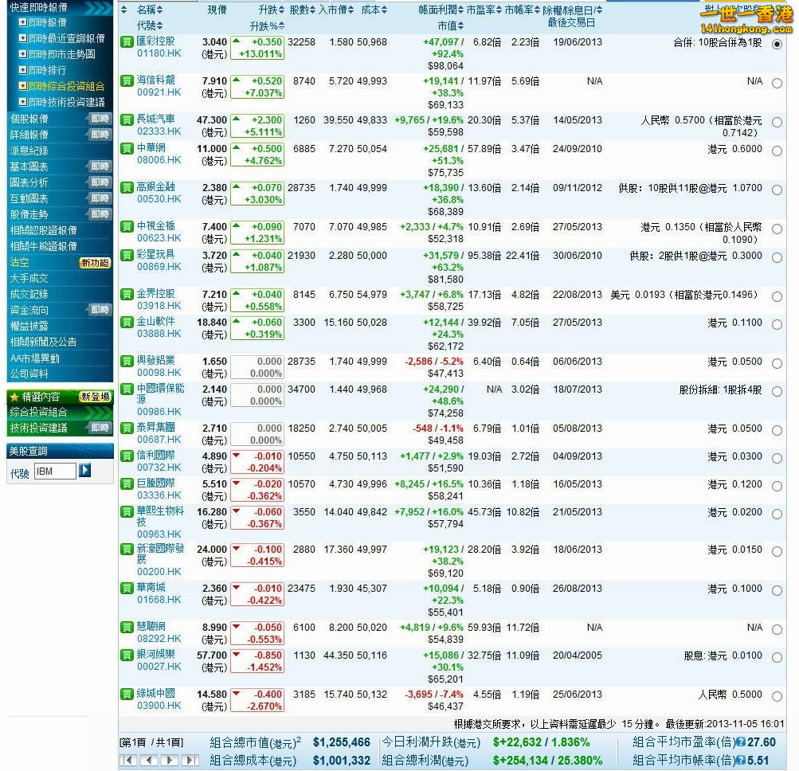Select the radio button for 彩星玩具 row
The width and height of the screenshot is (799, 771).
click(777, 257)
